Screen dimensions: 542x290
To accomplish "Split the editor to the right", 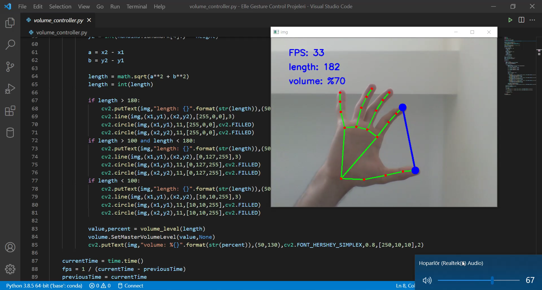I will [x=521, y=20].
